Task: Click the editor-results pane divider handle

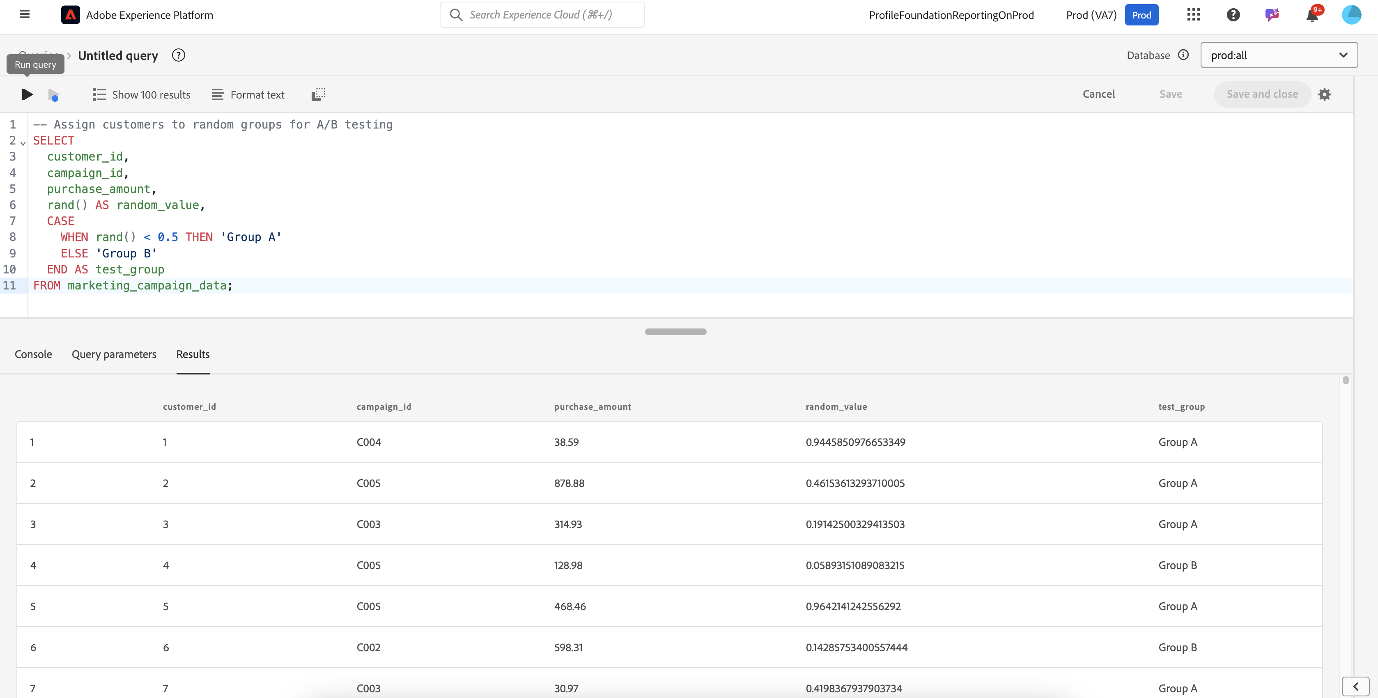Action: 675,332
